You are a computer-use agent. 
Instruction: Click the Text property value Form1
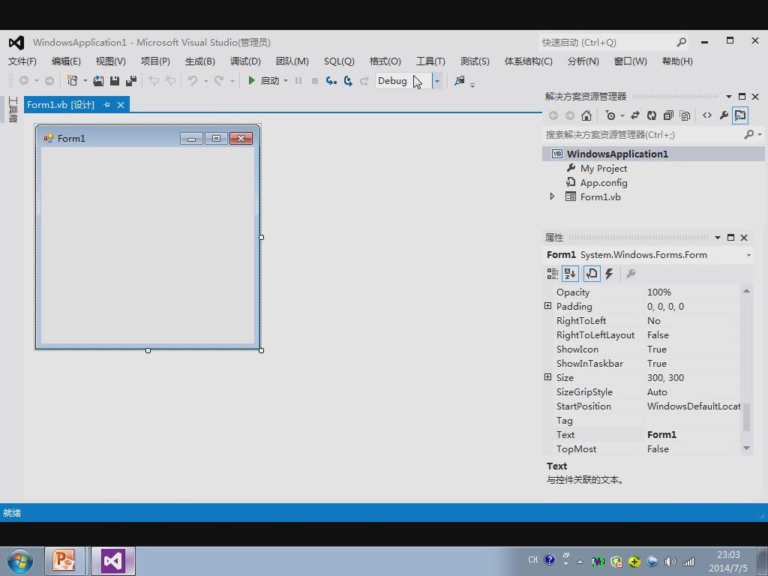coord(661,434)
